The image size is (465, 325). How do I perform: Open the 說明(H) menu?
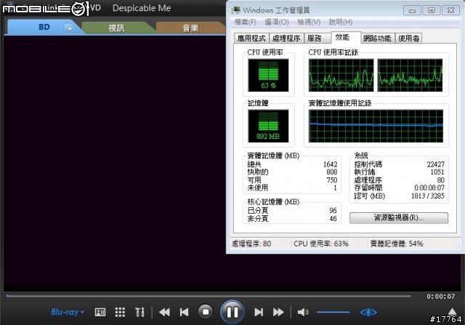click(341, 22)
